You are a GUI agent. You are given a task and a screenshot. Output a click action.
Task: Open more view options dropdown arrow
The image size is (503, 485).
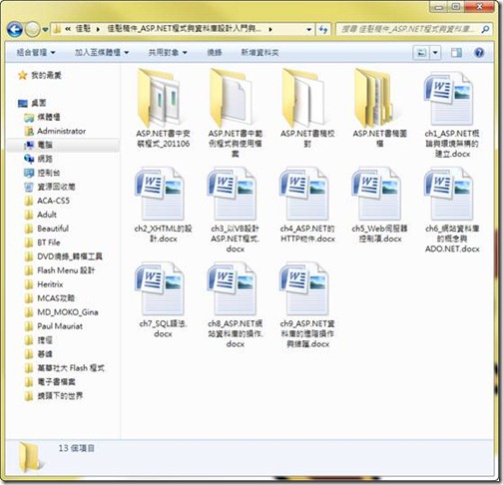[435, 53]
